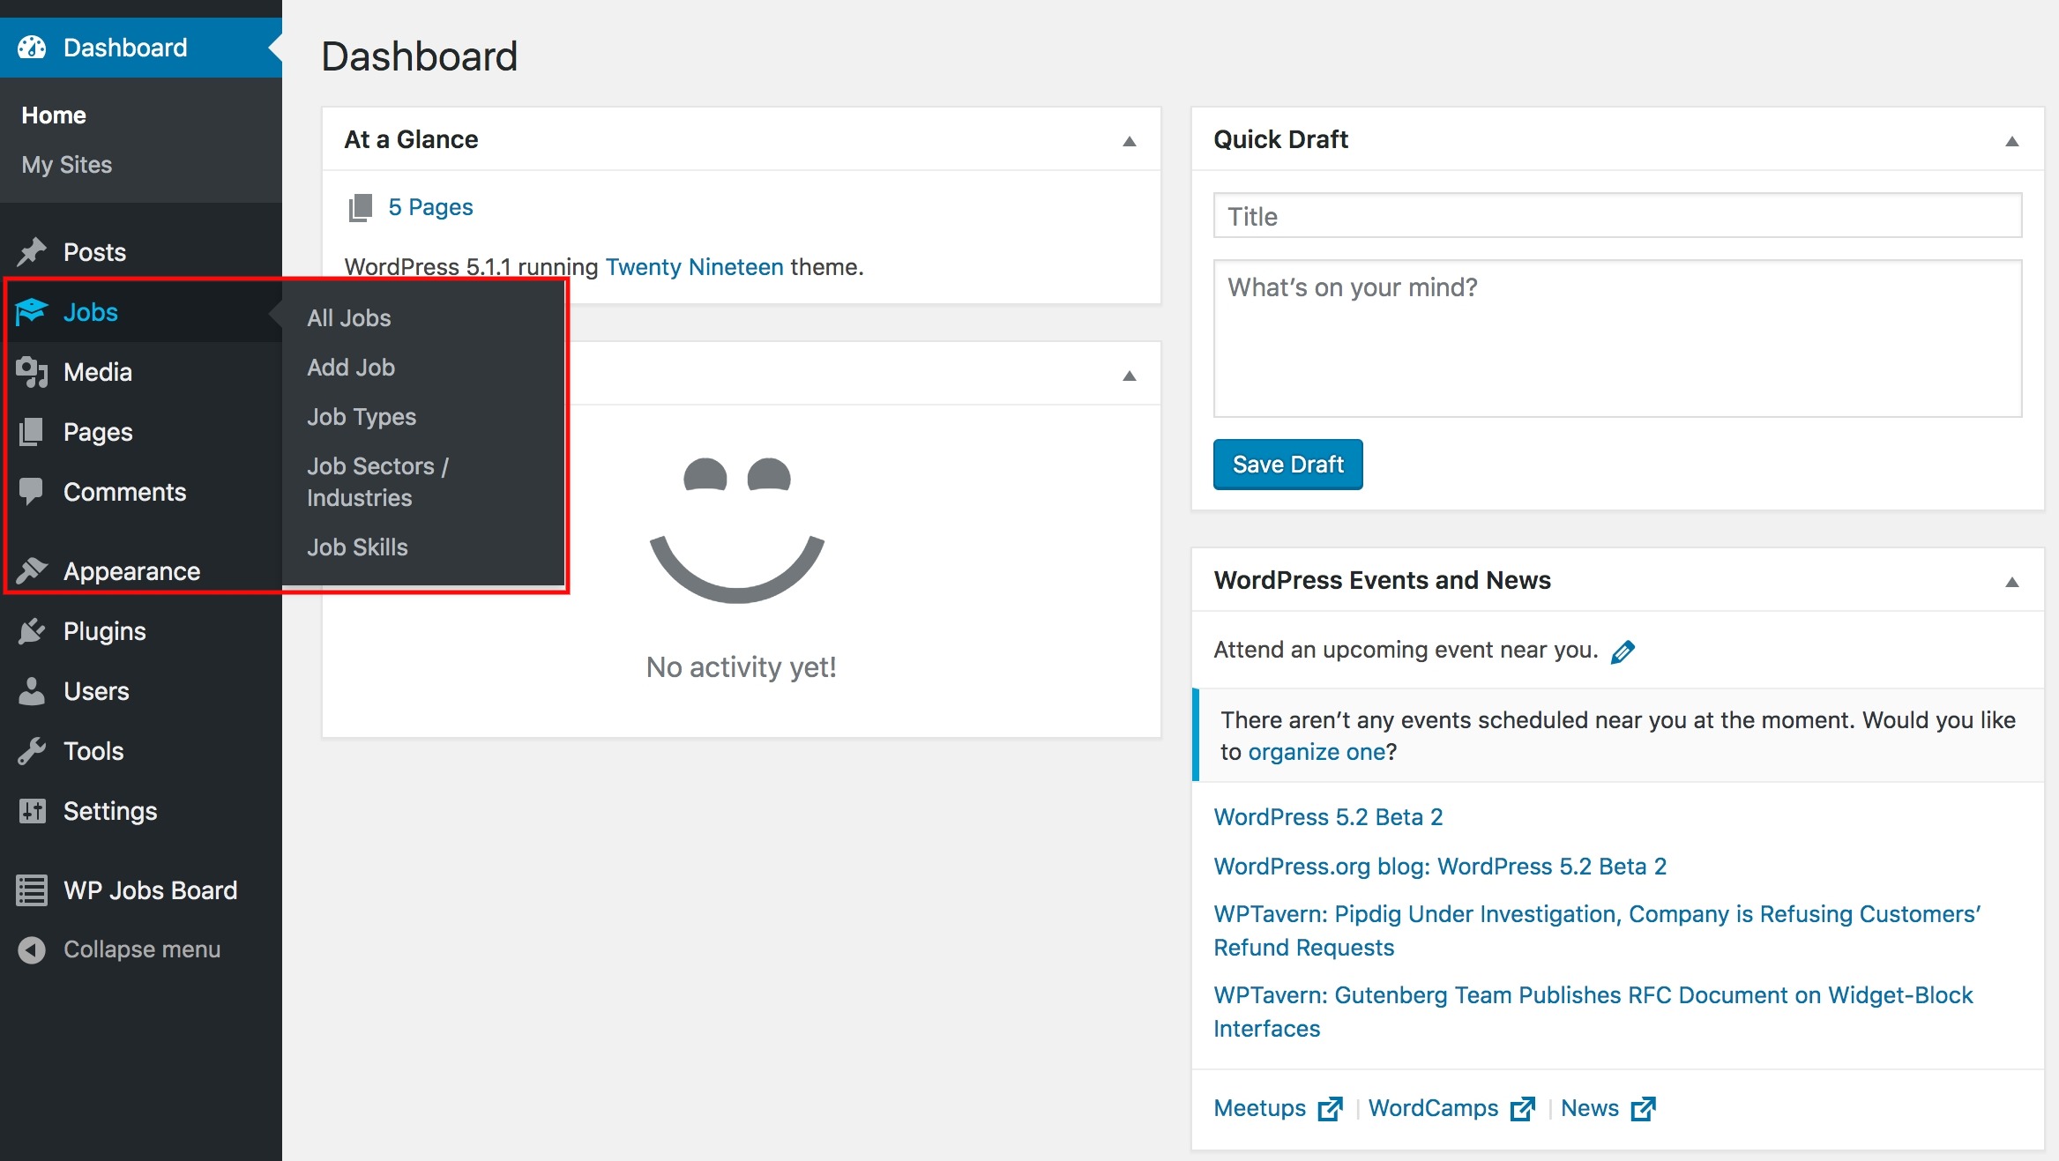Open Add Job from Jobs submenu

[351, 368]
